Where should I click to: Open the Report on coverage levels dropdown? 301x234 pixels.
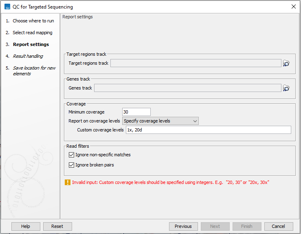[160, 121]
